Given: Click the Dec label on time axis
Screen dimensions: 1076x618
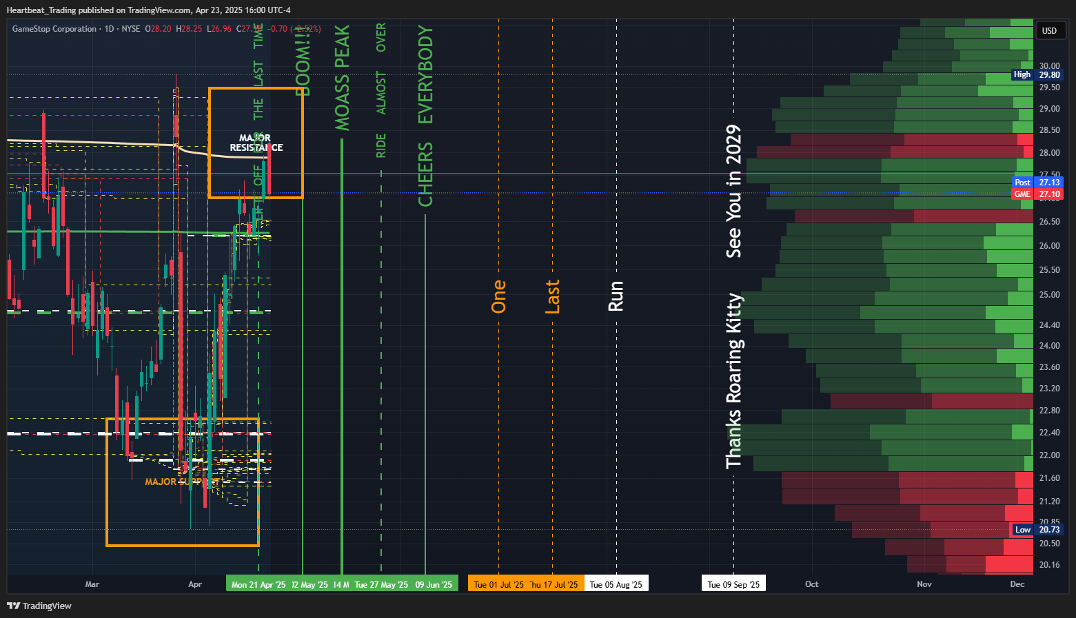Looking at the screenshot, I should coord(1017,584).
